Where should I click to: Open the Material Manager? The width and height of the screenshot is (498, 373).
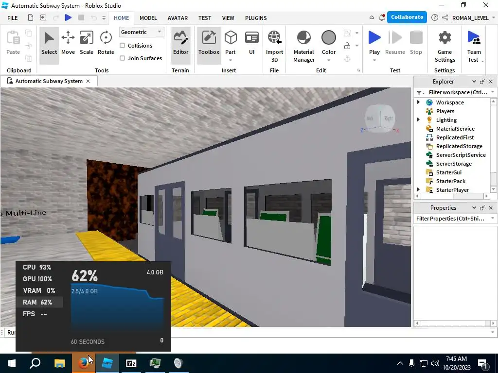pos(304,46)
